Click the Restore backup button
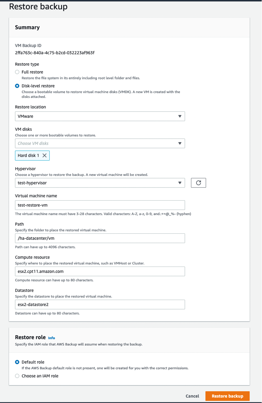This screenshot has height=403, width=262. point(227,396)
